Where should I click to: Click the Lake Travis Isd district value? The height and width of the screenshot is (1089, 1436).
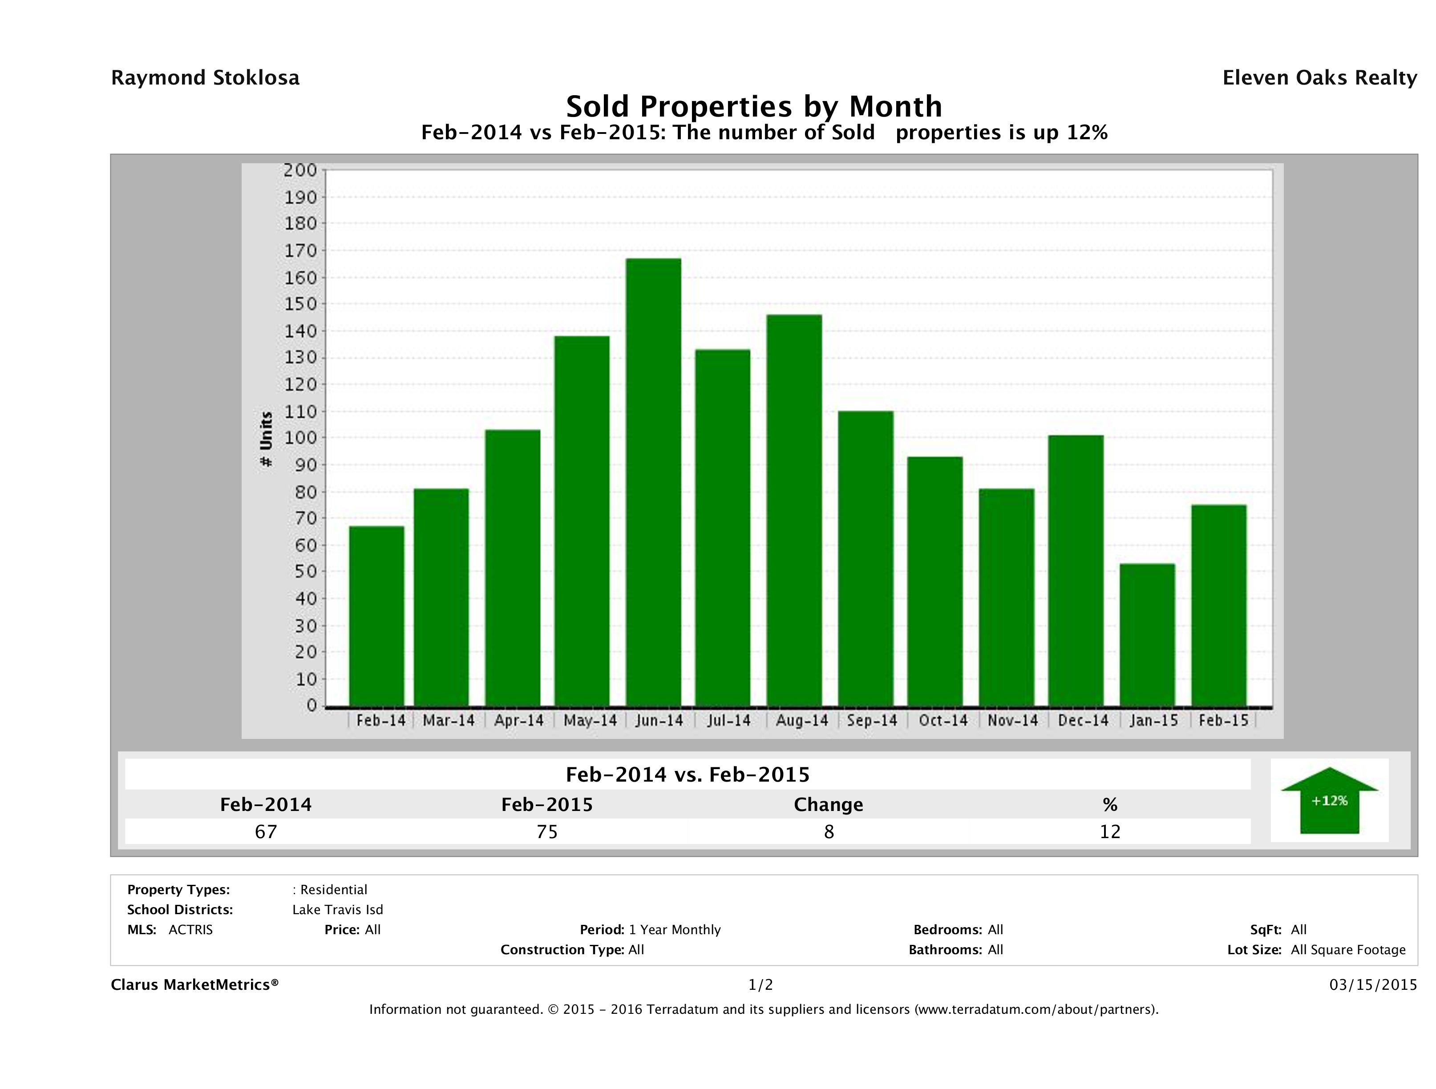tap(338, 909)
